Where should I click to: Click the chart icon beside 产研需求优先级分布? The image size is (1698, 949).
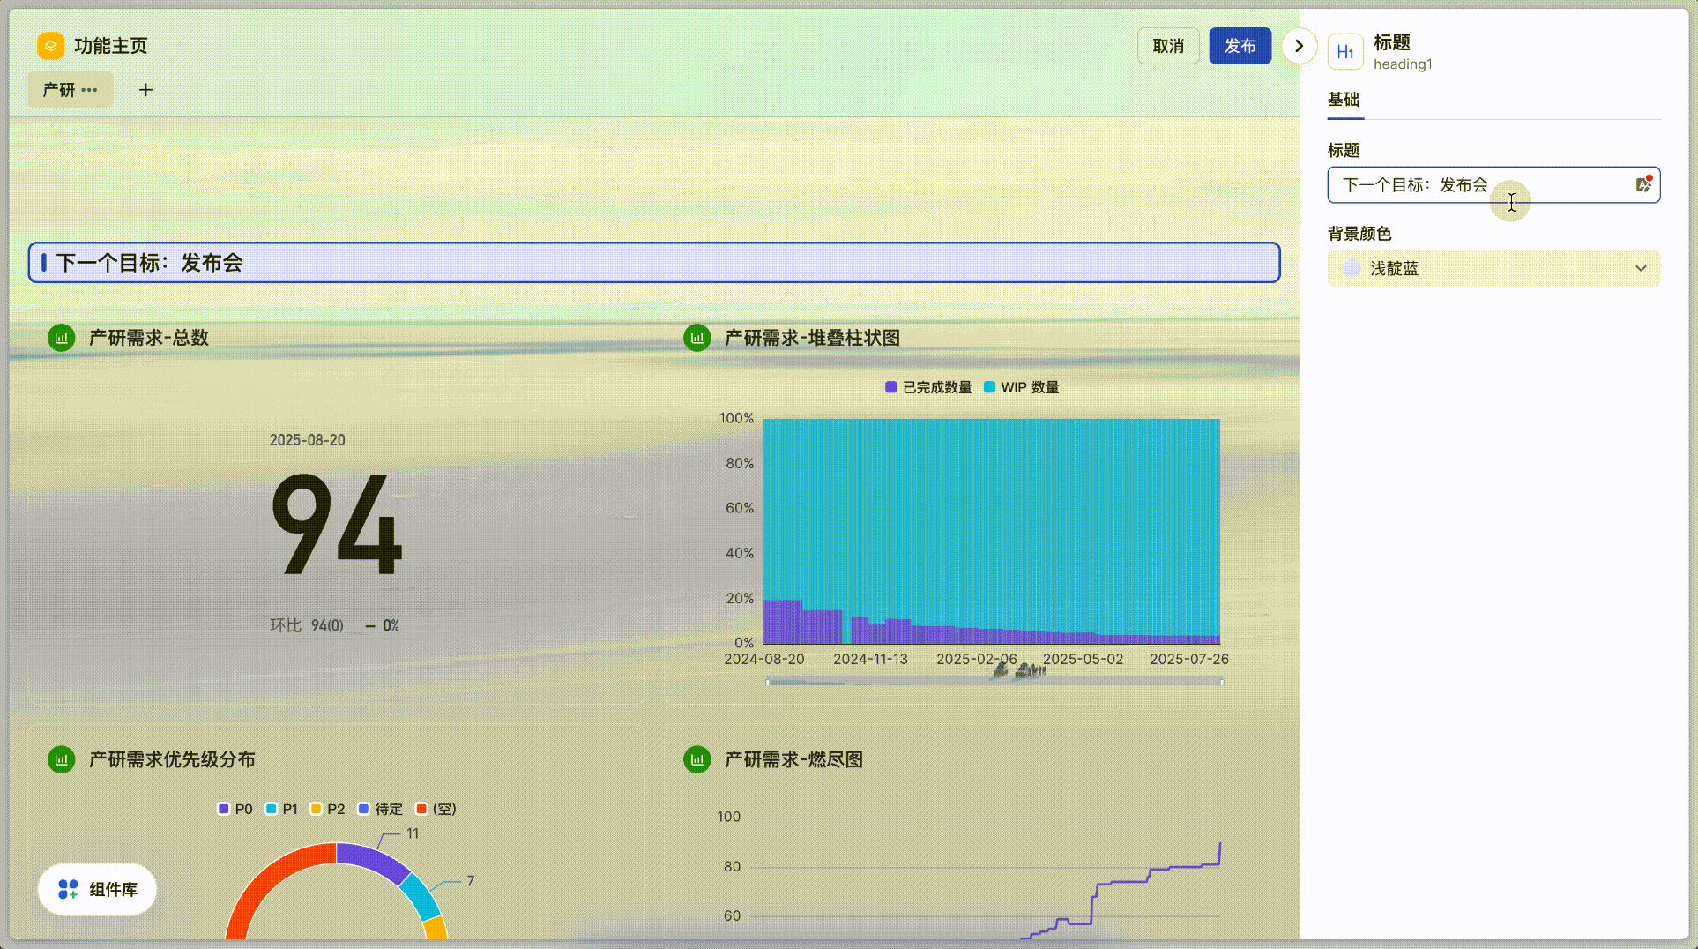pos(62,759)
